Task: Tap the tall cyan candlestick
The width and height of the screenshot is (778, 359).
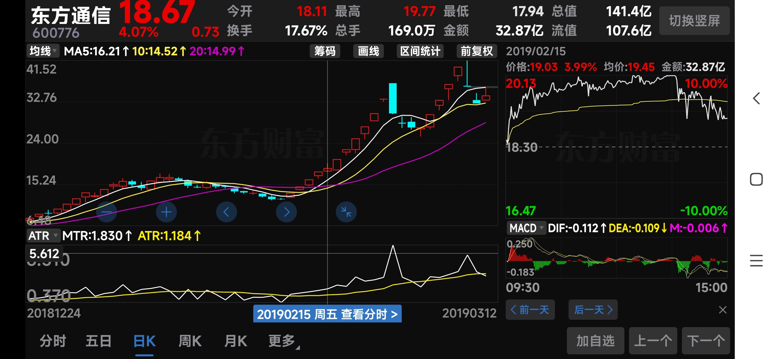Action: pos(393,98)
